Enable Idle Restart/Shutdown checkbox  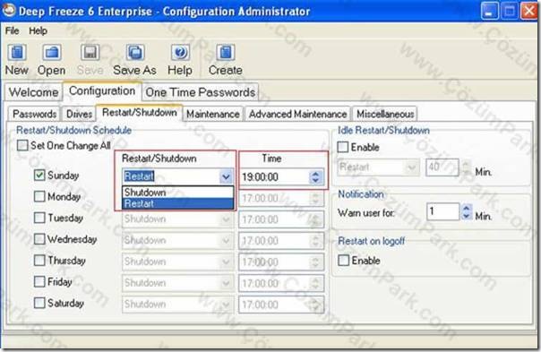pos(343,147)
